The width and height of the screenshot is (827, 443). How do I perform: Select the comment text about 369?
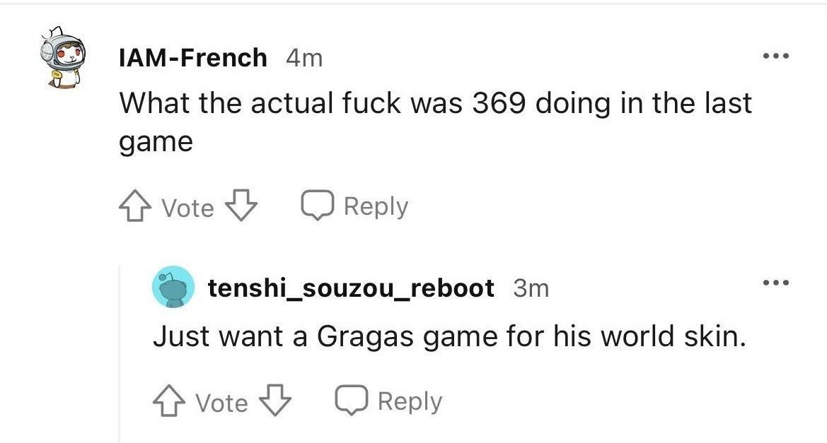pyautogui.click(x=436, y=122)
